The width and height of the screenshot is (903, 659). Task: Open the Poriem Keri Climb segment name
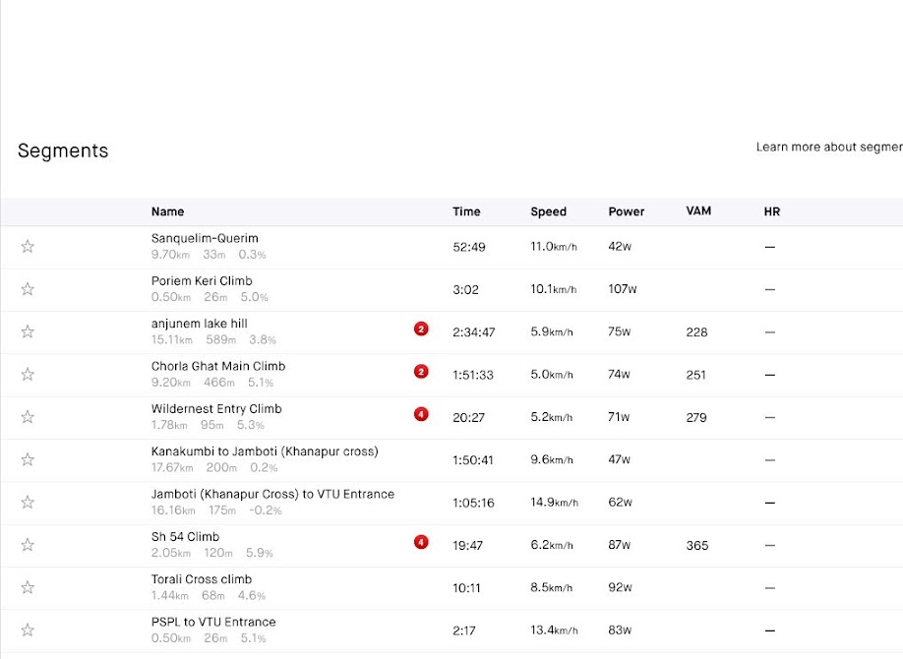click(x=202, y=281)
